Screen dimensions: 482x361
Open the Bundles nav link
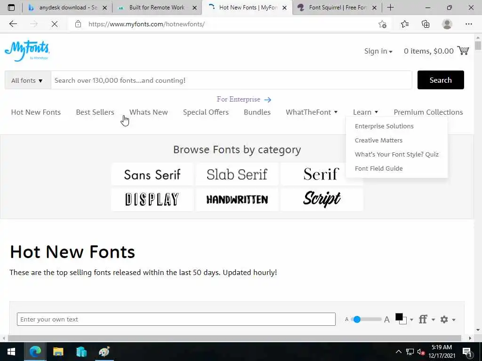pyautogui.click(x=257, y=112)
